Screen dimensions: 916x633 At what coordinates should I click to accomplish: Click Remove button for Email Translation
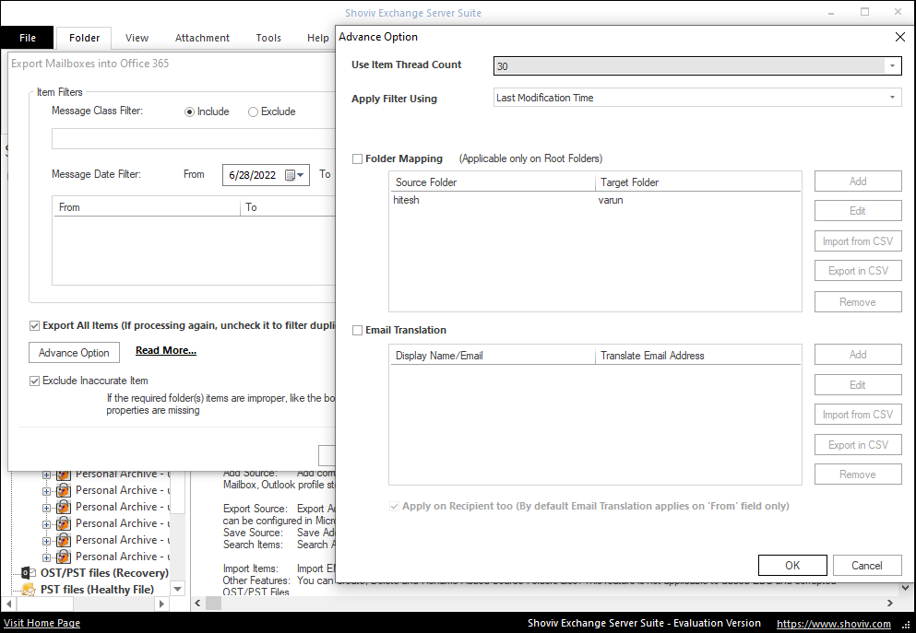(x=858, y=475)
